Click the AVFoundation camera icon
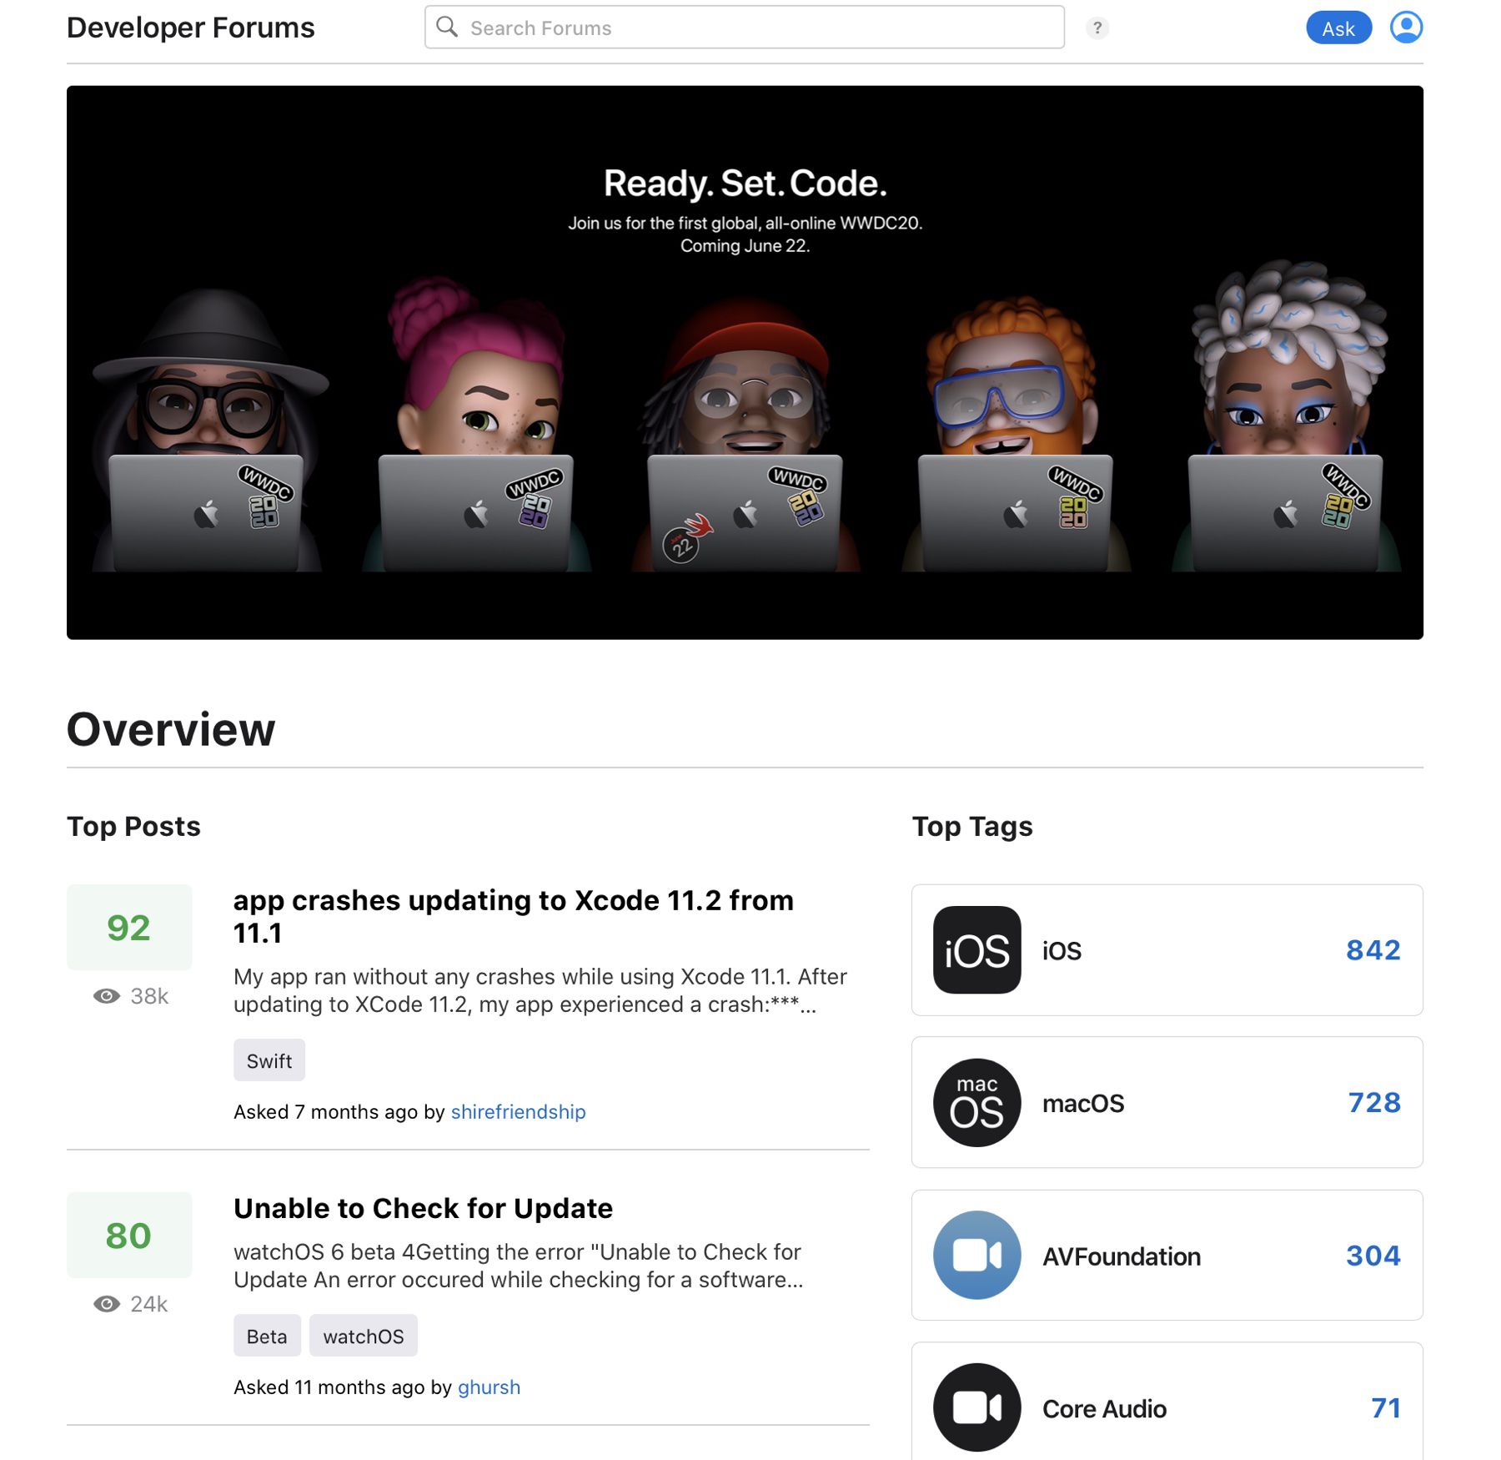This screenshot has height=1460, width=1501. pos(976,1256)
